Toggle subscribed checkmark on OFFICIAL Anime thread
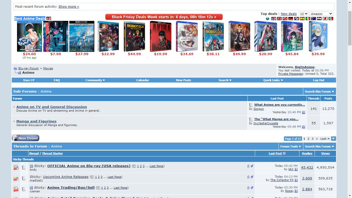 coord(31,166)
